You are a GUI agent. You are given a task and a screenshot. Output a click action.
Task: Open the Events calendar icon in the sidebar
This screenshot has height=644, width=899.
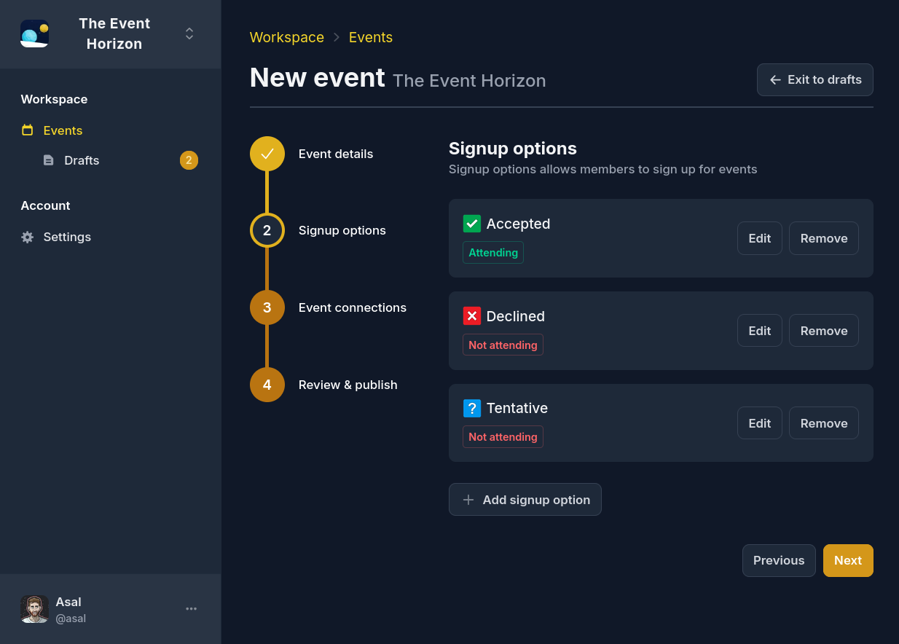[28, 130]
